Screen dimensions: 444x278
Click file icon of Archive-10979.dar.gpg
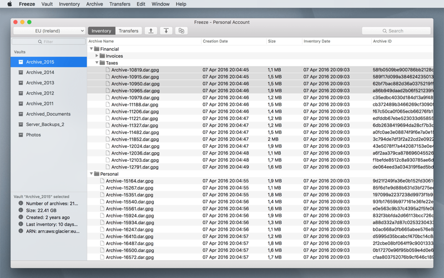[108, 97]
